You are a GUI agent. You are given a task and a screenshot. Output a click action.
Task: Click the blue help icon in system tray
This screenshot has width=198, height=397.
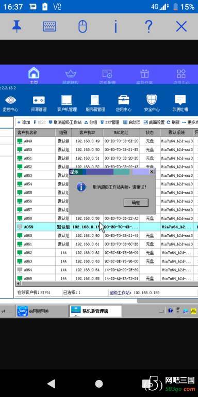pos(170,311)
